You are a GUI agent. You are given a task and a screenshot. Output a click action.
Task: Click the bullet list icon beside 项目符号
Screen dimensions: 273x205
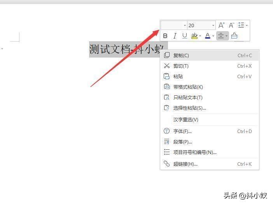point(166,152)
